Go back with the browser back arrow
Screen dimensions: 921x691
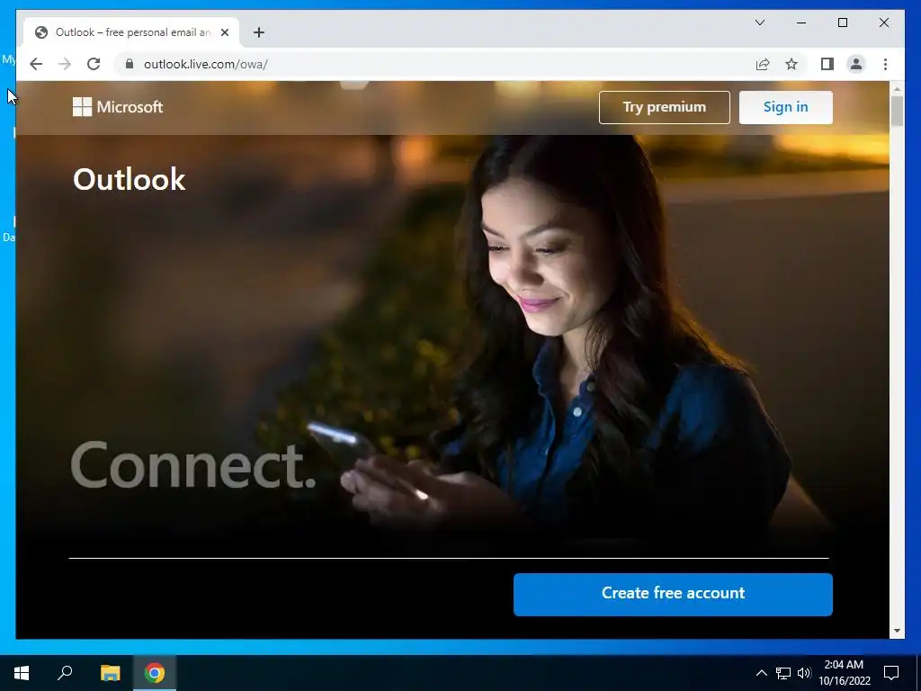[36, 64]
